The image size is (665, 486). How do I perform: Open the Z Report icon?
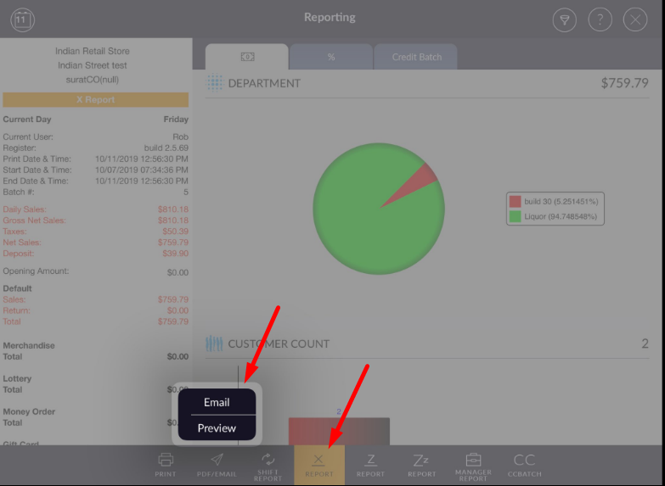[370, 464]
